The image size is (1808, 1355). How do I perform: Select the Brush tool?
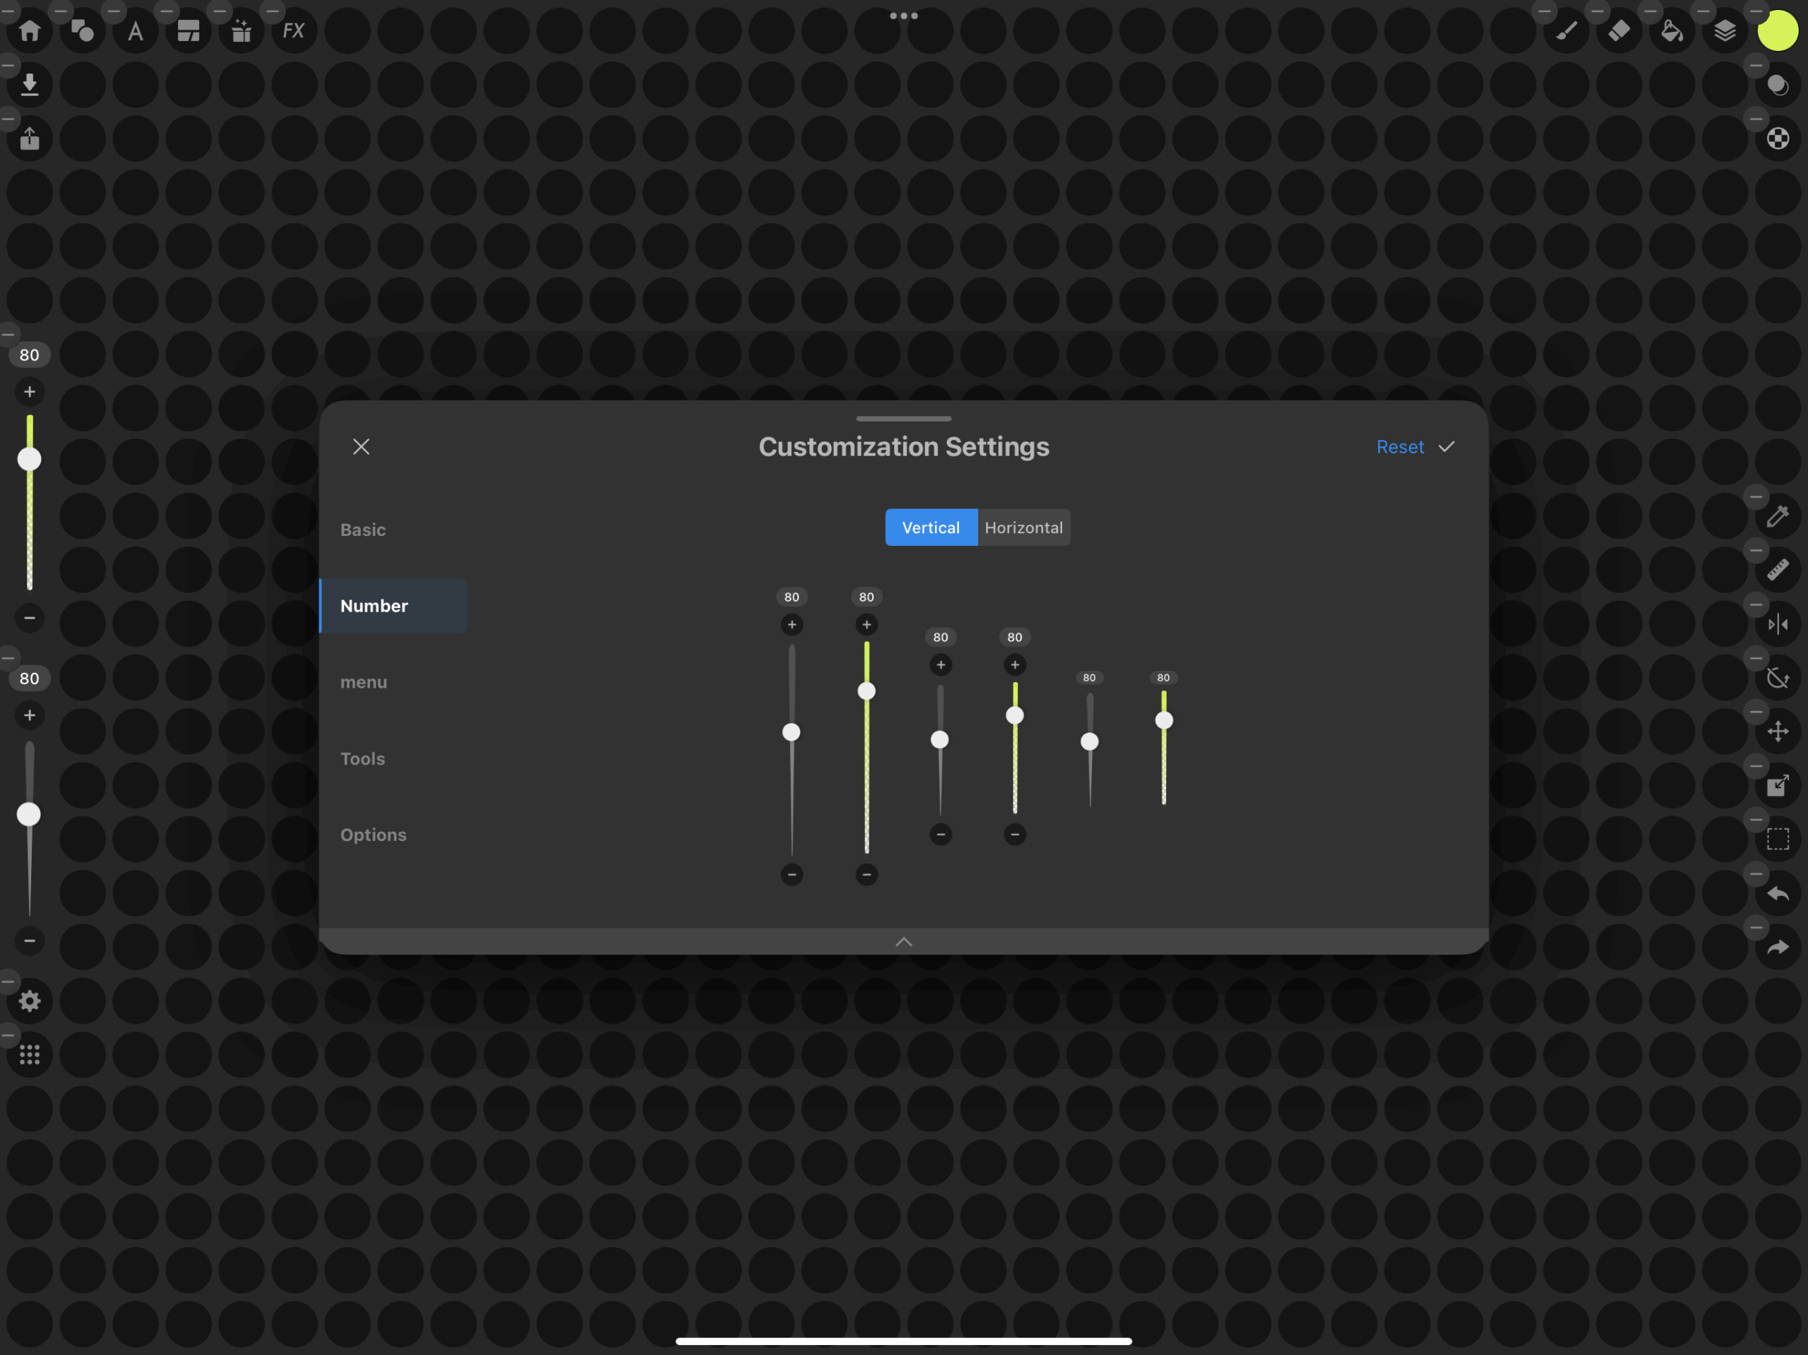[1566, 31]
